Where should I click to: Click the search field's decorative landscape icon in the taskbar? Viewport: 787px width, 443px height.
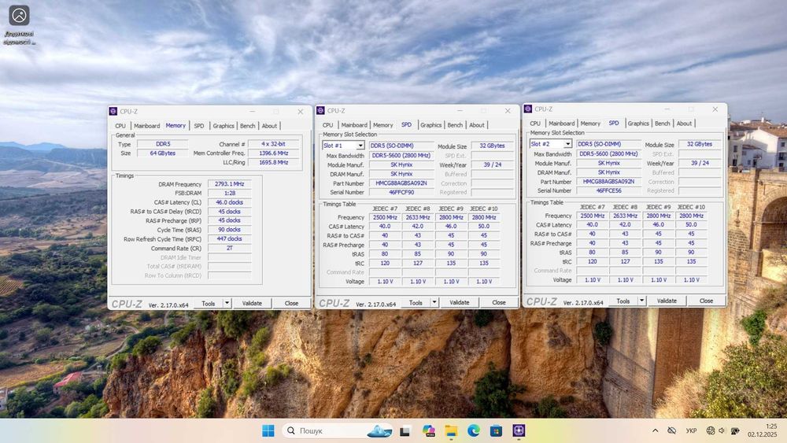pyautogui.click(x=379, y=430)
